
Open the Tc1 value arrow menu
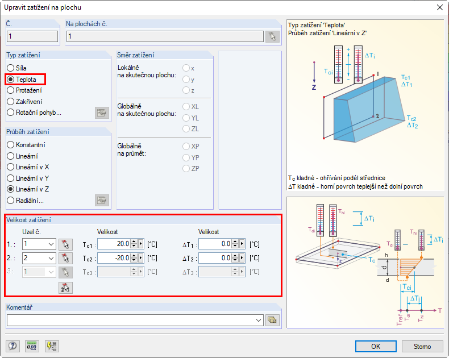[140, 244]
